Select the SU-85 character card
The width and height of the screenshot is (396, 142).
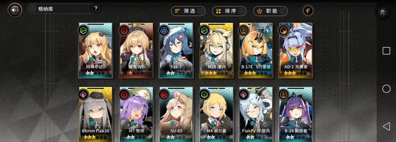(x=176, y=114)
